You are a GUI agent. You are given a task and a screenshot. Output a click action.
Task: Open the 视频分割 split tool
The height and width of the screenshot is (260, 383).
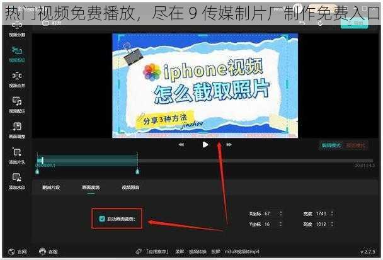click(x=17, y=30)
